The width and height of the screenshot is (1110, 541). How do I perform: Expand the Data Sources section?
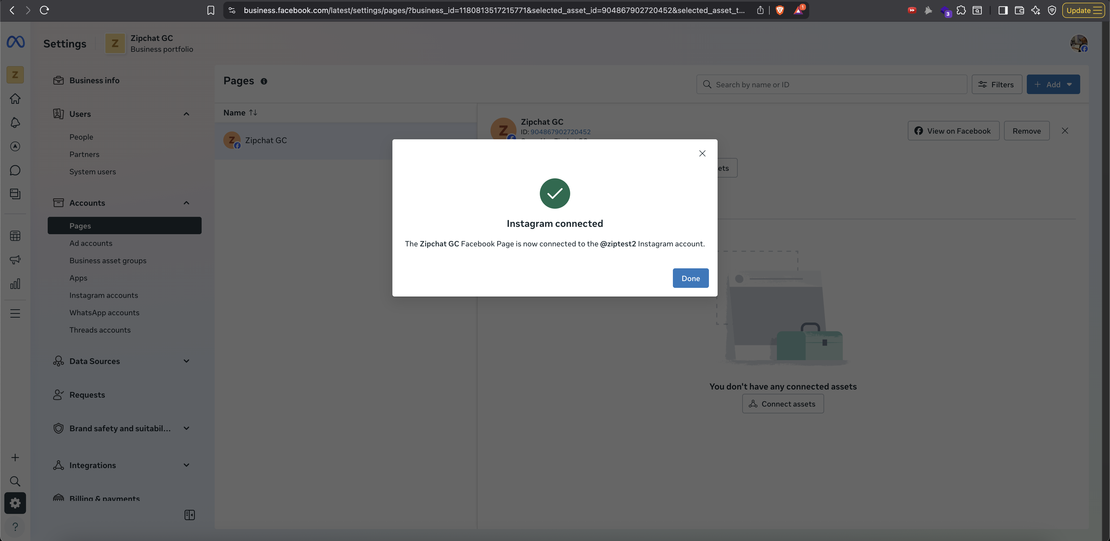click(186, 361)
